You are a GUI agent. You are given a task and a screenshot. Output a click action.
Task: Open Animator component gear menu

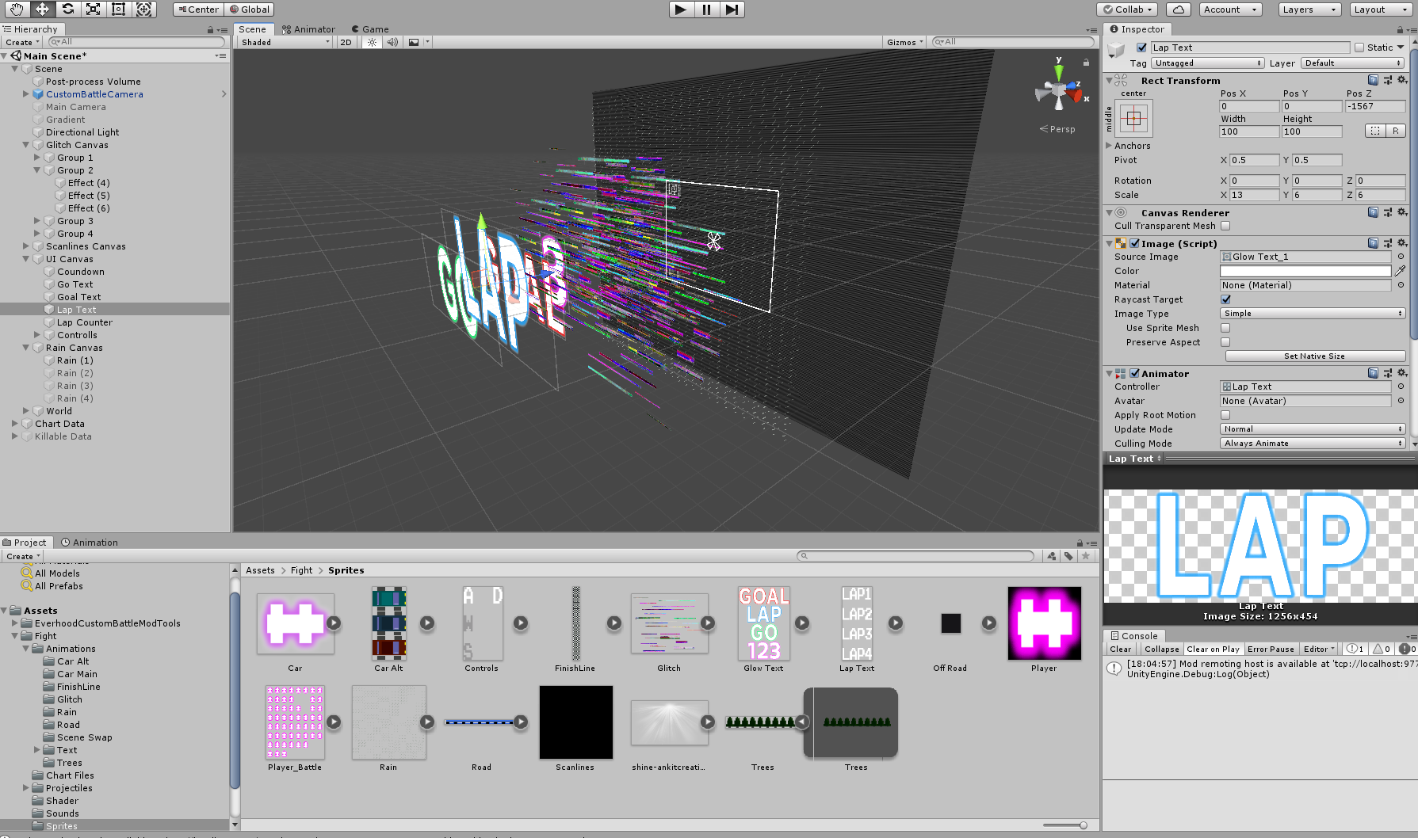1401,373
